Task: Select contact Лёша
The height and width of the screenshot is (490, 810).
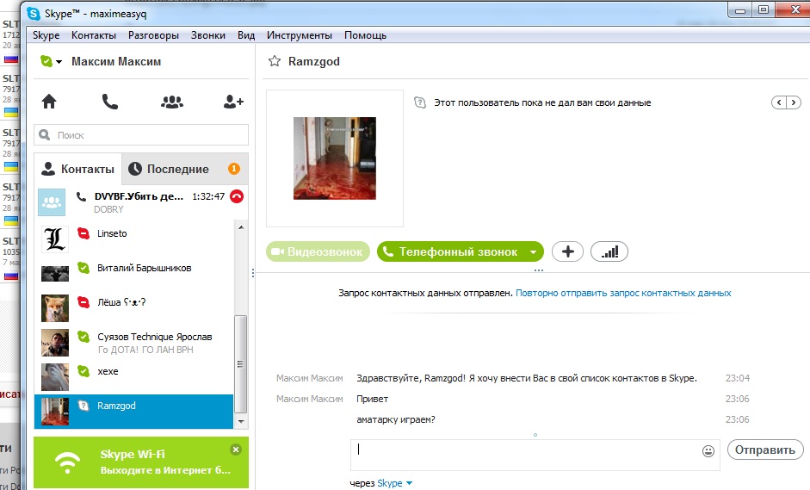Action: point(133,308)
